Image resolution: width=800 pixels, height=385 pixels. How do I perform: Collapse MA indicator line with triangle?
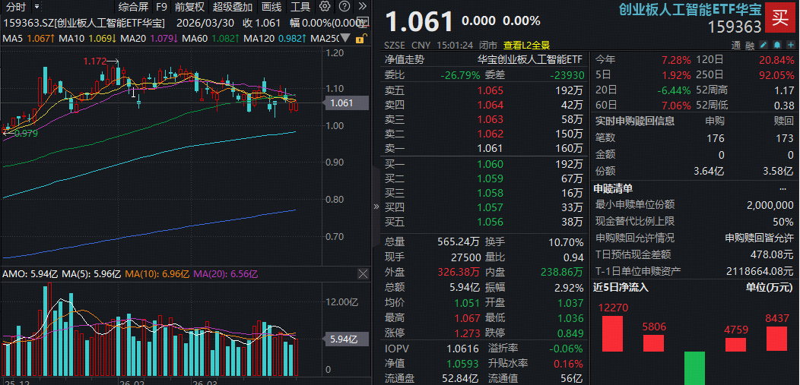tap(346, 37)
